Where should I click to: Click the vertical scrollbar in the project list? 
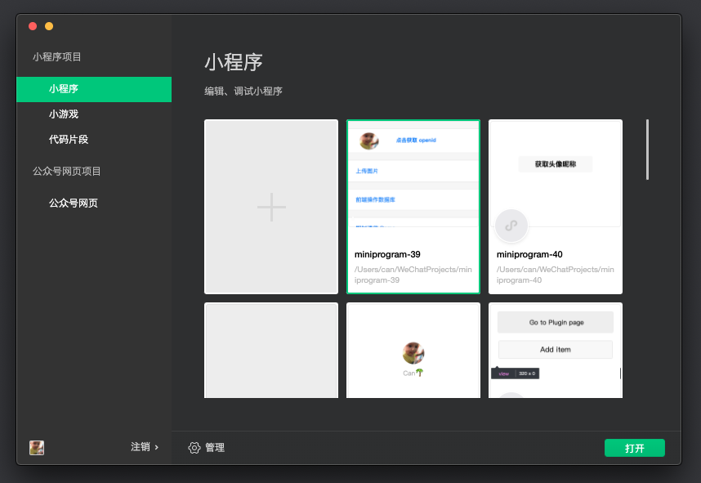[x=647, y=150]
